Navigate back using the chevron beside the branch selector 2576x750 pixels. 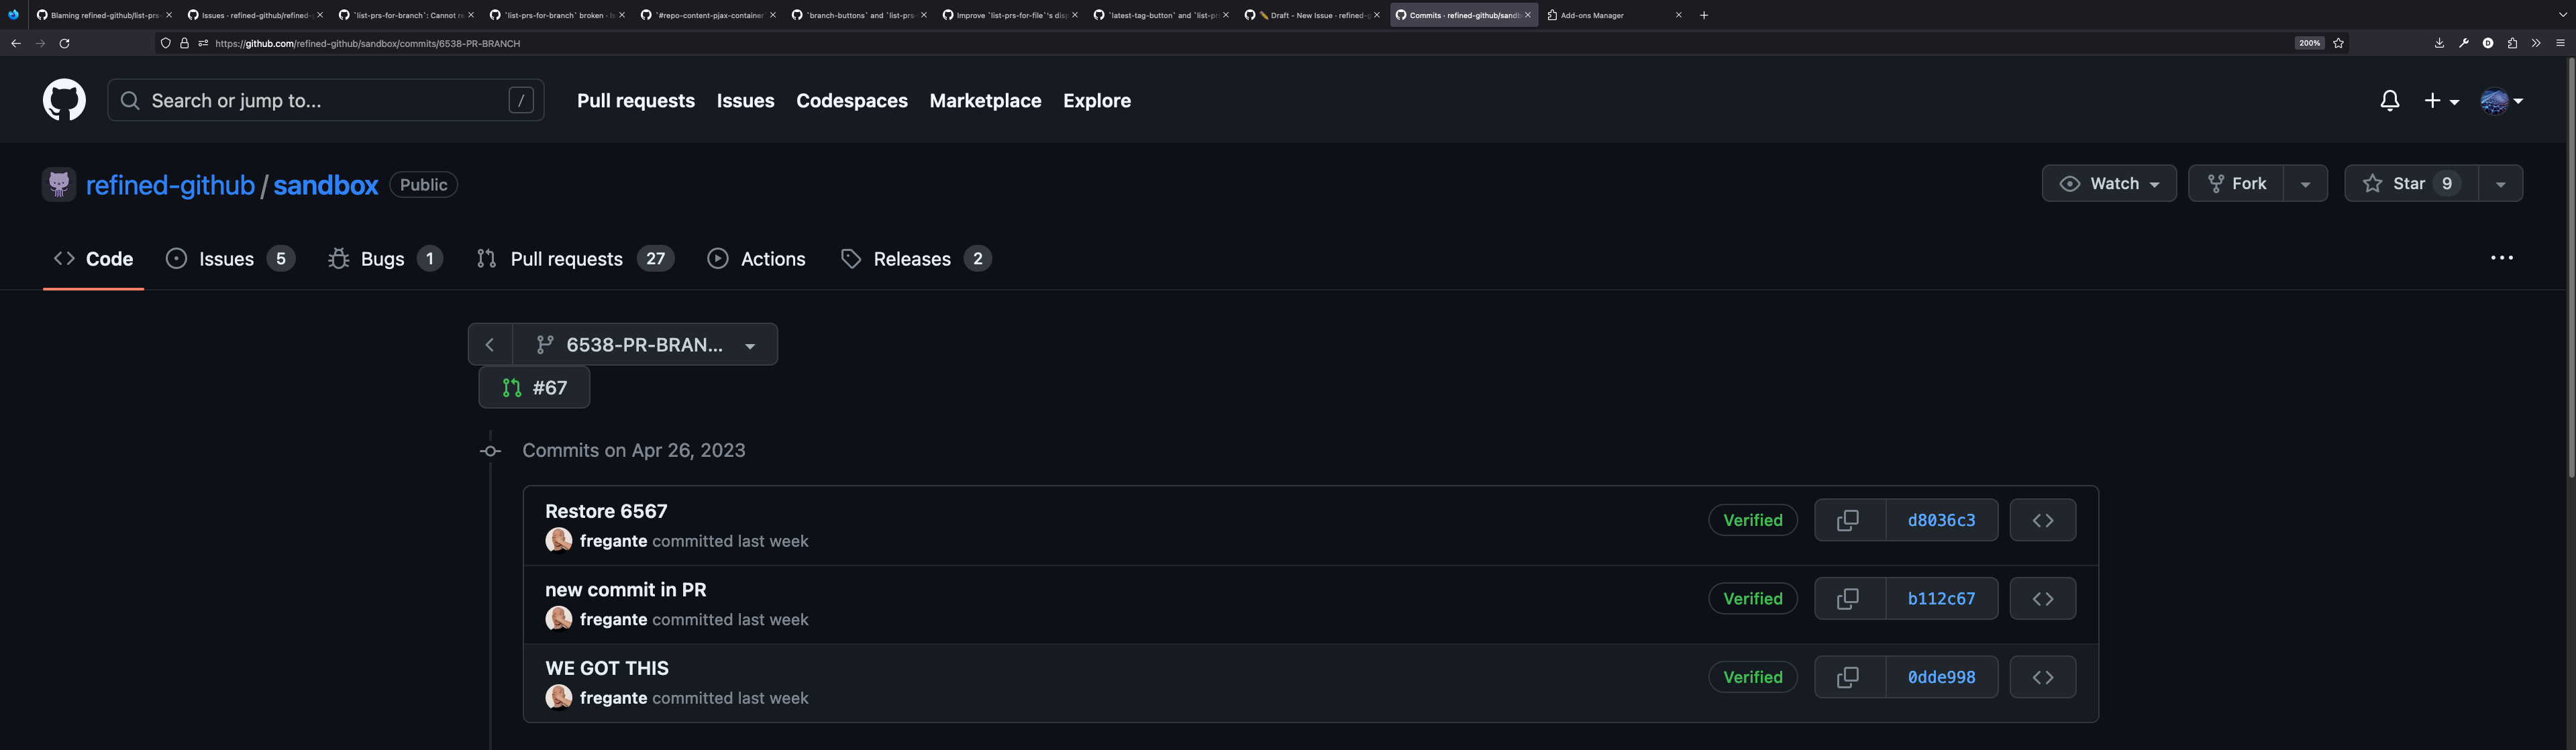[490, 344]
